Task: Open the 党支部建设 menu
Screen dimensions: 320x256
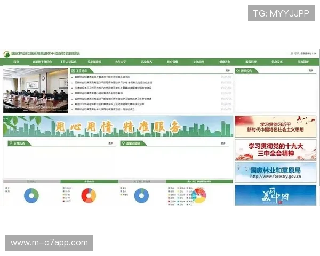Action: pyautogui.click(x=94, y=62)
